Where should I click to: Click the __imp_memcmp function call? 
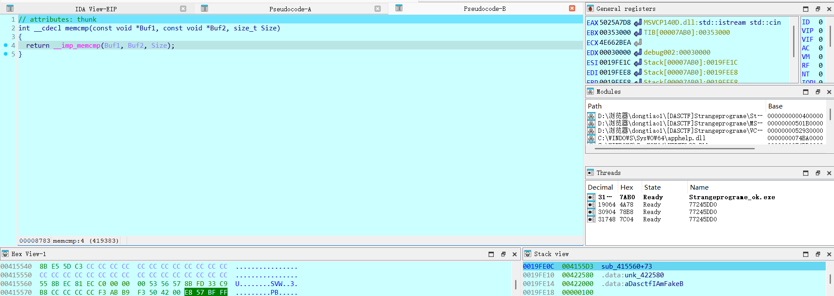click(x=77, y=46)
